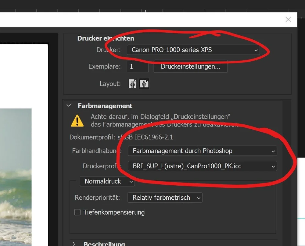Click the yellow warning triangle icon

77,121
